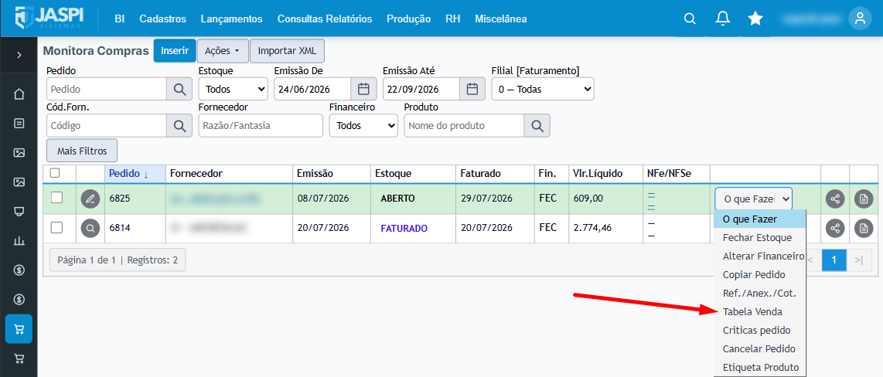Screen dimensions: 883x377
Task: Click the Emissão De date field
Action: click(x=312, y=89)
